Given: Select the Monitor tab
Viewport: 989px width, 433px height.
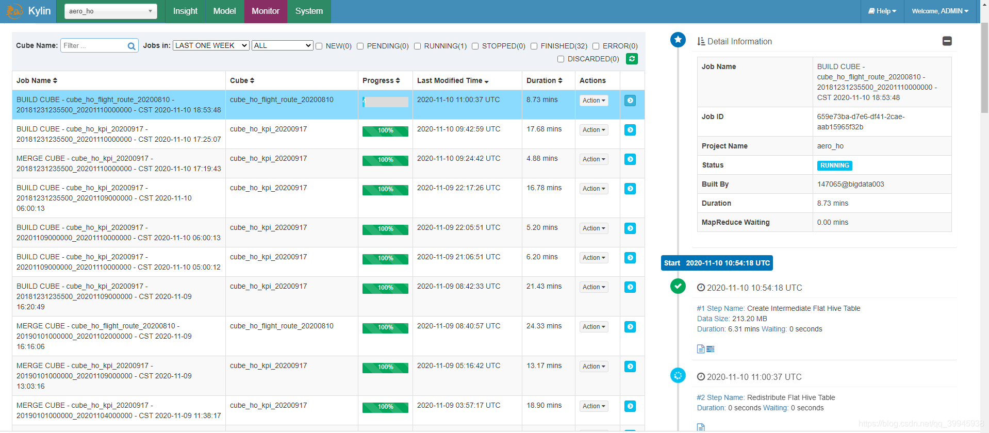Looking at the screenshot, I should [x=266, y=11].
